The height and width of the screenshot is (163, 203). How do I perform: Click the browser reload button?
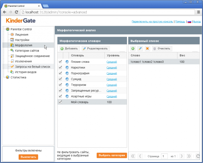tap(16, 12)
